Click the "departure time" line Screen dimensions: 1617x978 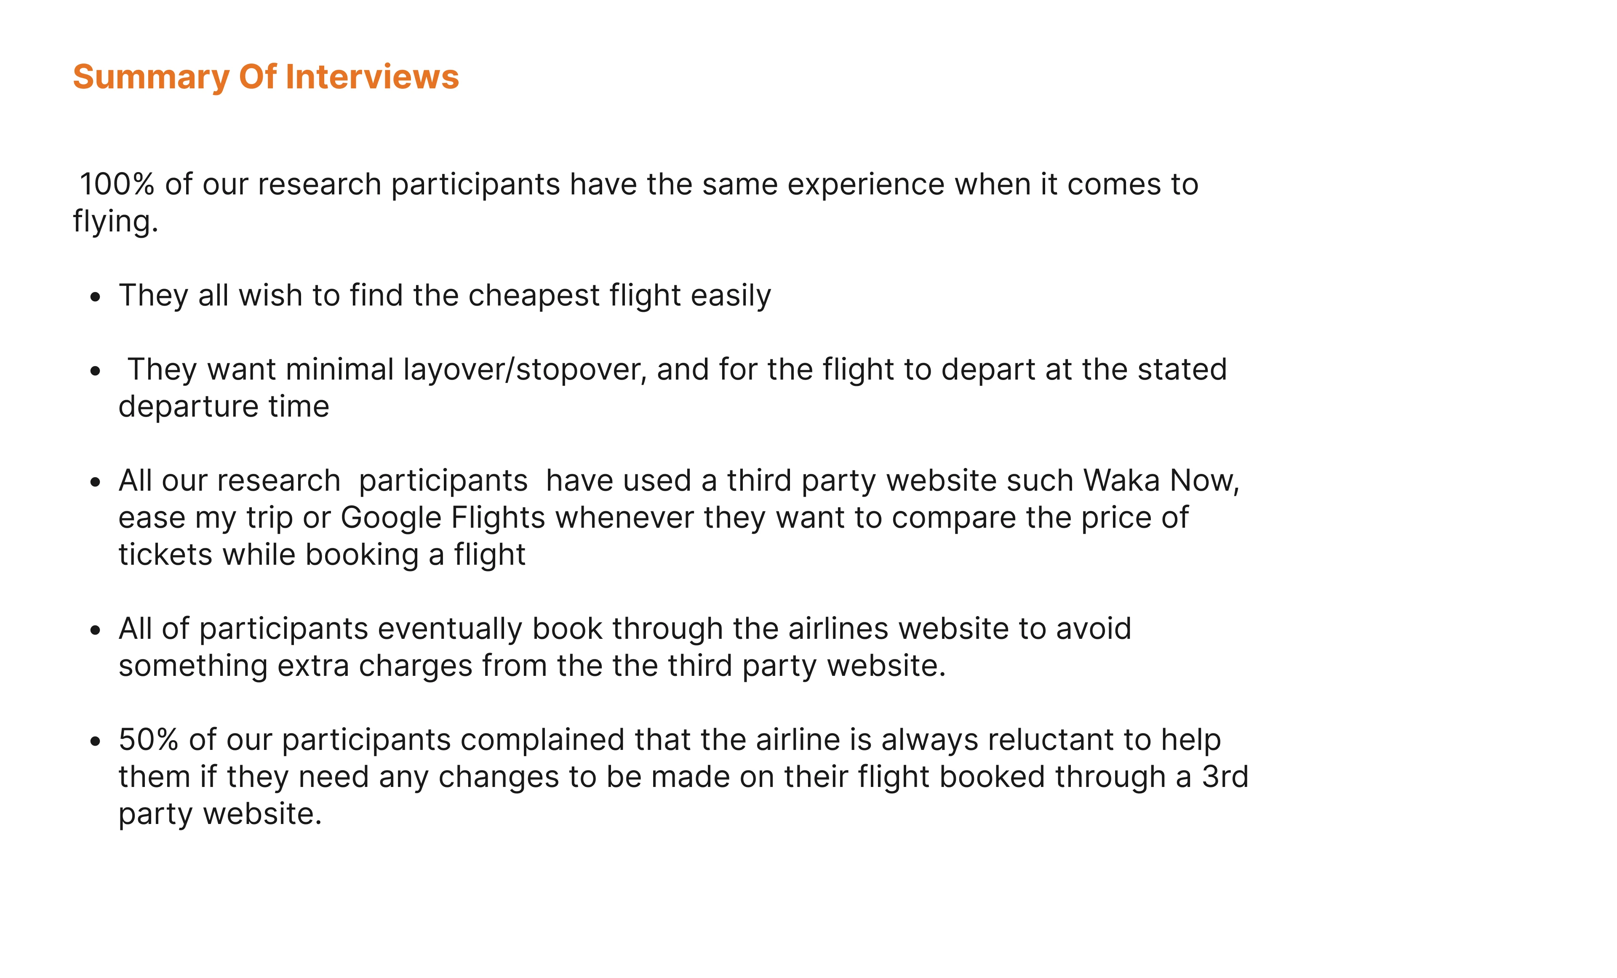[x=224, y=407]
